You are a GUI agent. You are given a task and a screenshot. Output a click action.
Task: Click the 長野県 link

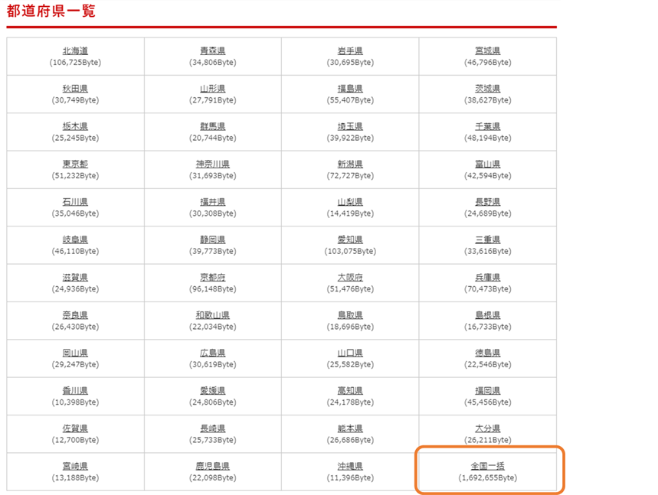tap(487, 202)
